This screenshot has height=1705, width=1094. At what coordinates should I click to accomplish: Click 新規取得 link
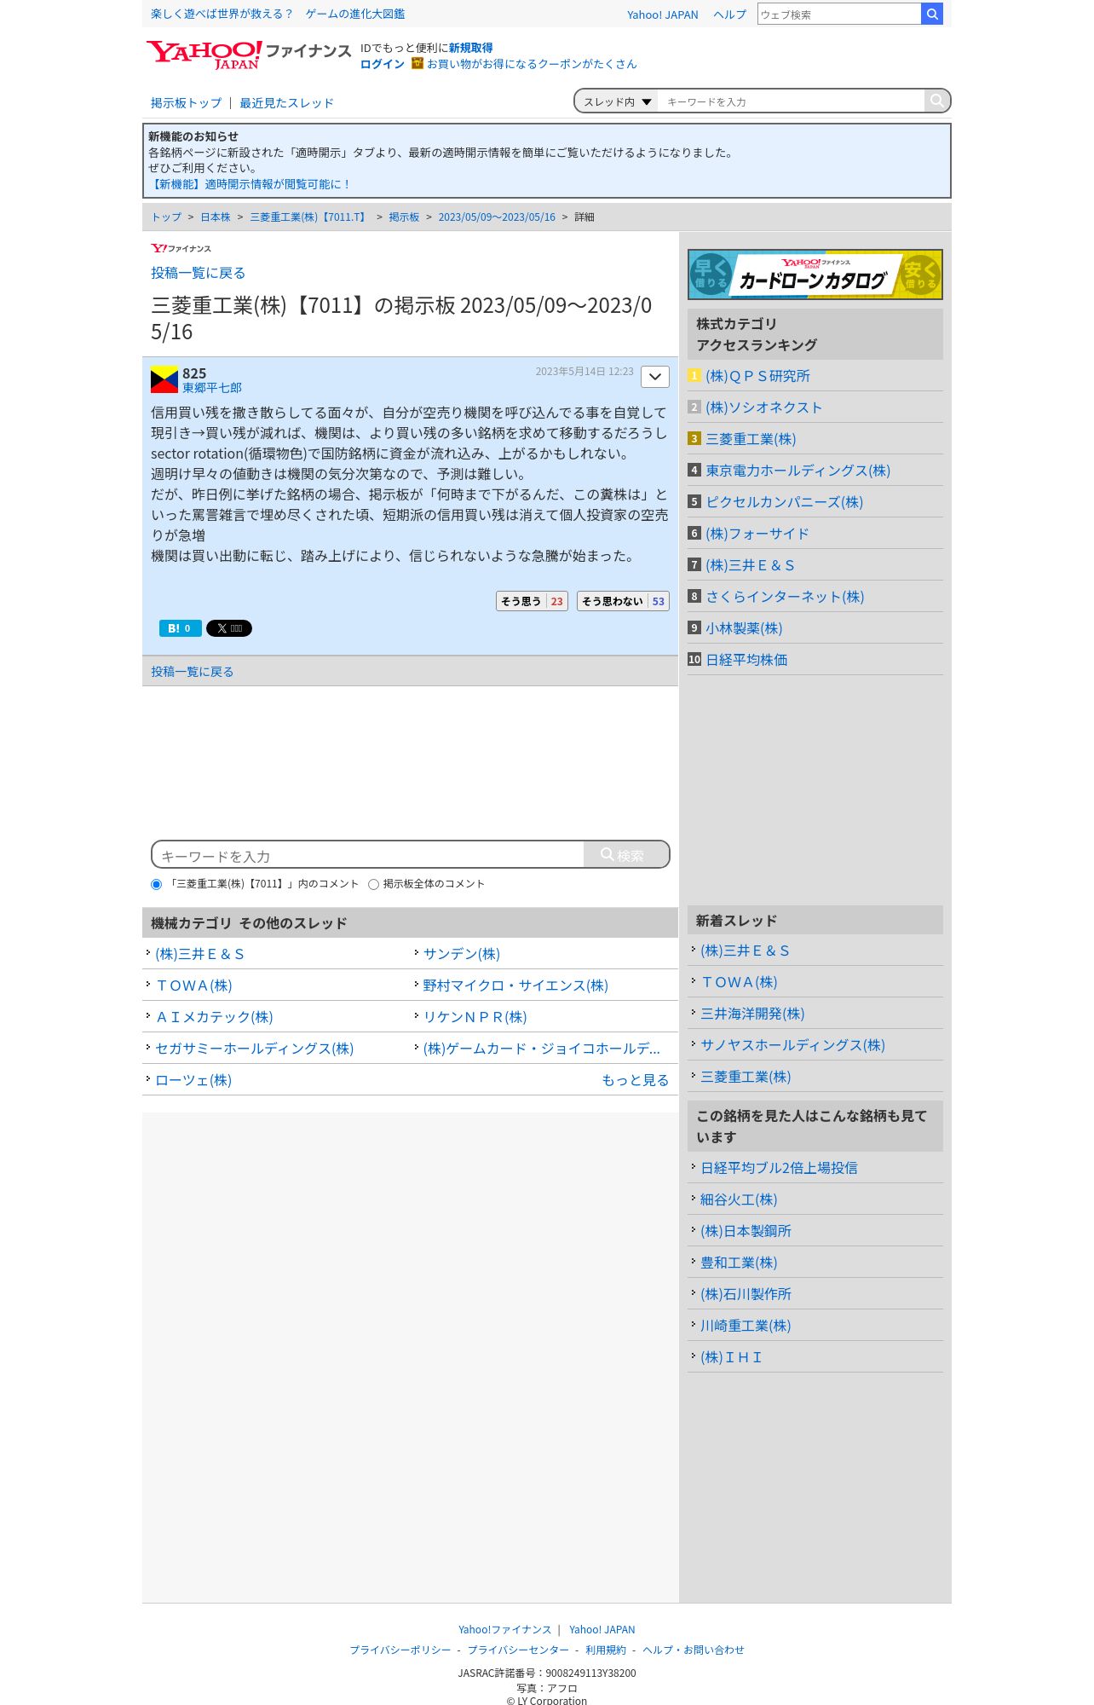point(470,48)
